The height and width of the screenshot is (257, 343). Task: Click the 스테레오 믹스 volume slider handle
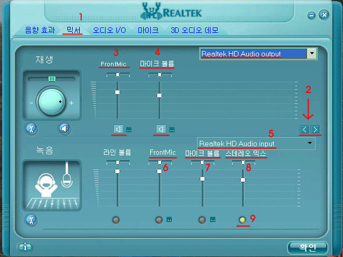coord(243,180)
